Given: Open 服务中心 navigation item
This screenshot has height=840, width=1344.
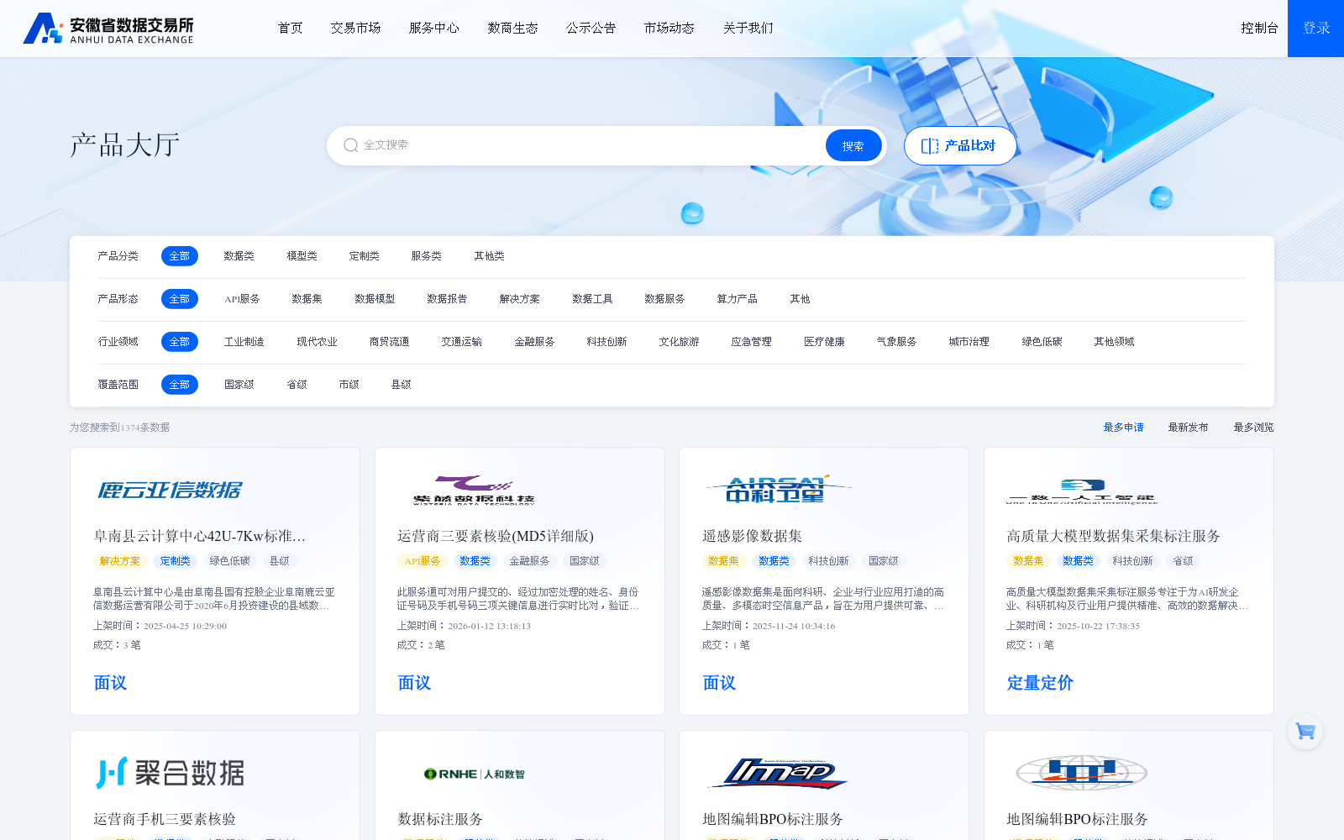Looking at the screenshot, I should point(434,28).
